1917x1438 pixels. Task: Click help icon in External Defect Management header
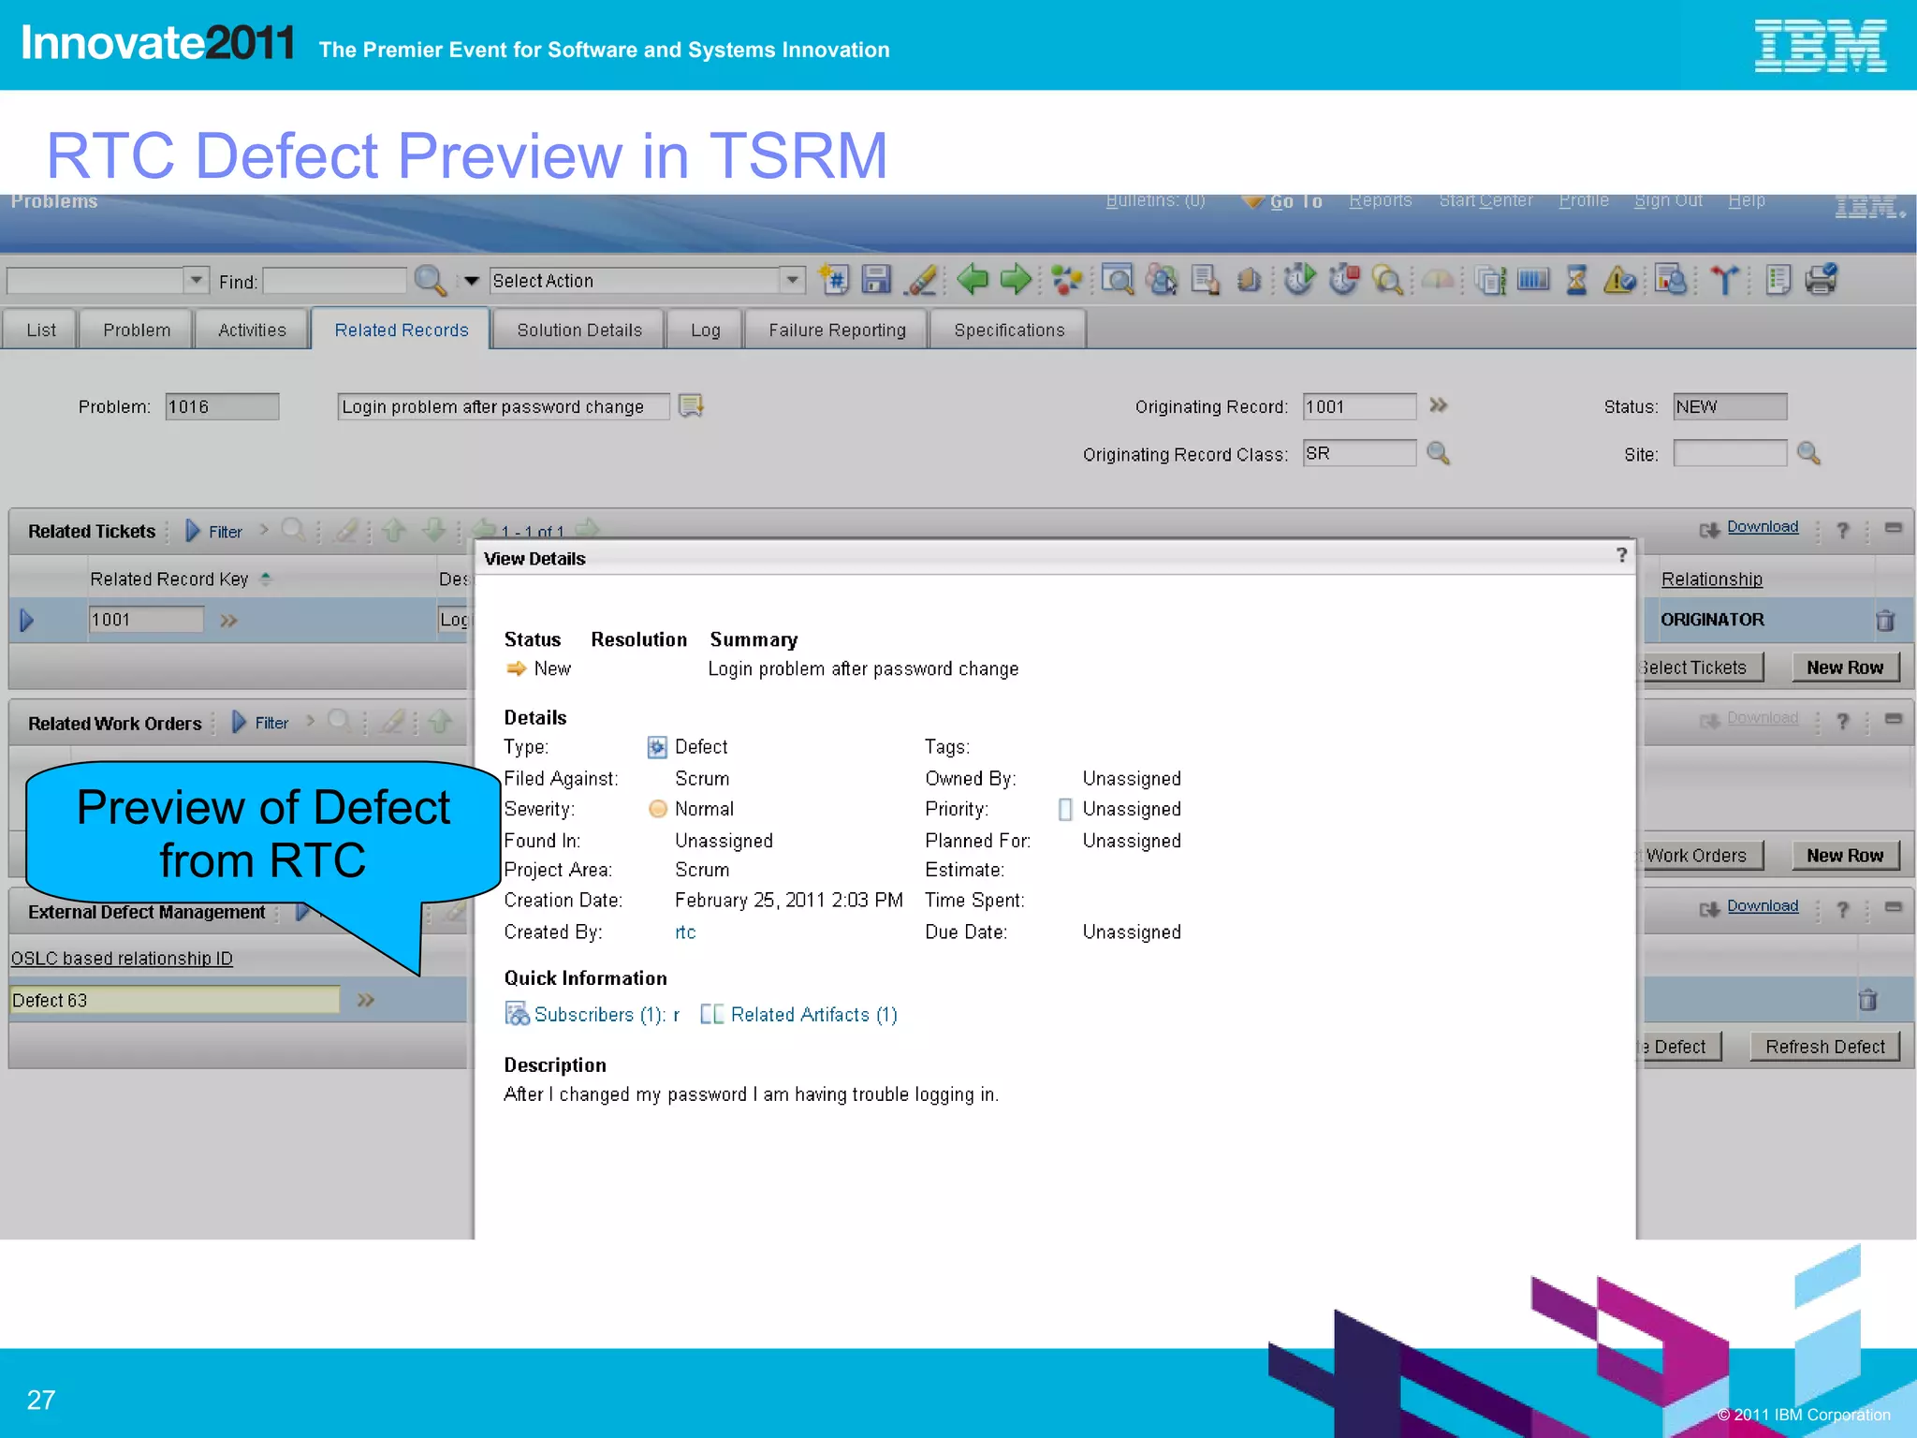[1842, 910]
